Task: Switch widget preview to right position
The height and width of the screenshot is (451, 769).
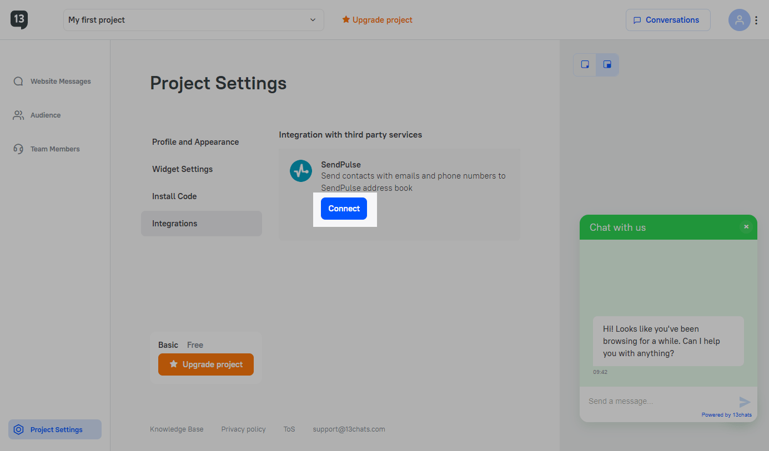Action: (607, 64)
